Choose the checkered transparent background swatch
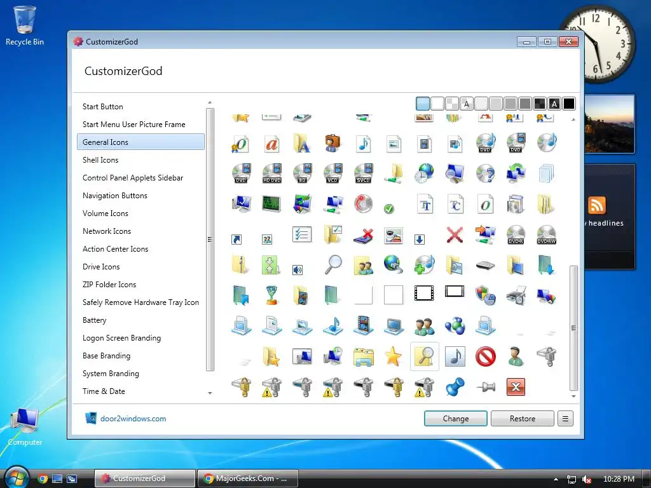This screenshot has height=488, width=651. pyautogui.click(x=452, y=104)
